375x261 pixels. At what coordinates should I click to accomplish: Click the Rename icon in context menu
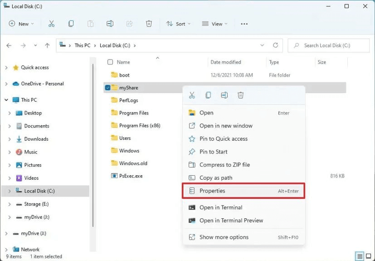click(224, 95)
